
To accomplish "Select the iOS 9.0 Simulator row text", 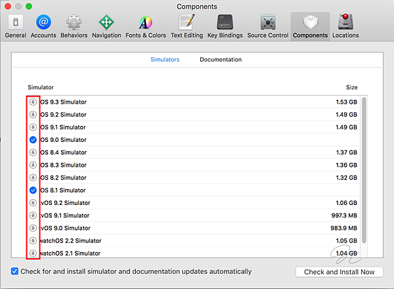I will point(63,140).
